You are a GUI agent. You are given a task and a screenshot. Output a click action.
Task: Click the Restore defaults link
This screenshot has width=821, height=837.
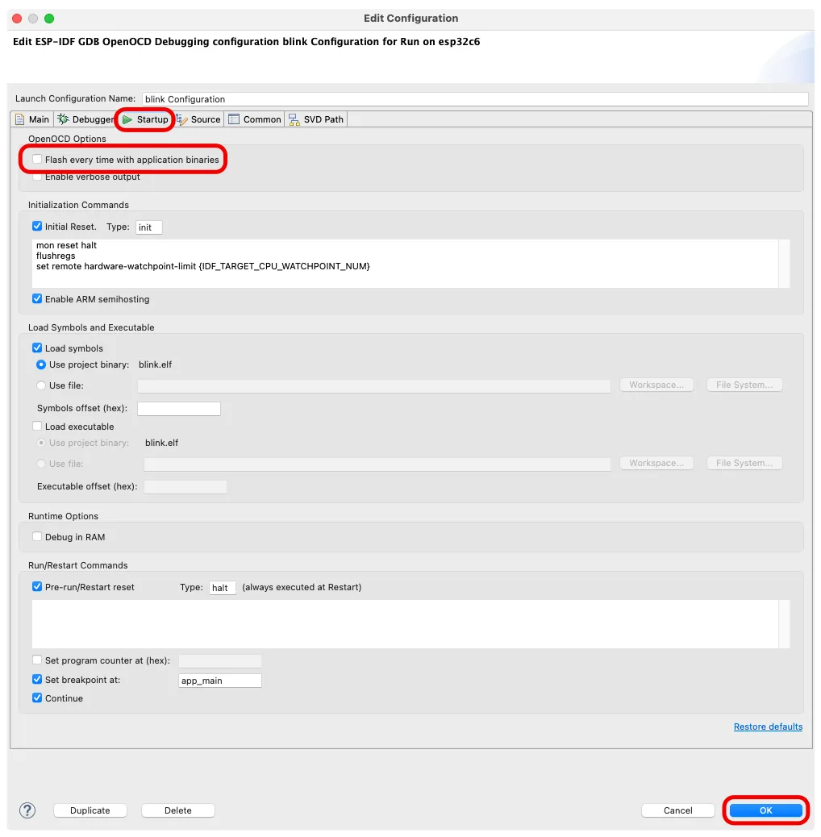(768, 727)
